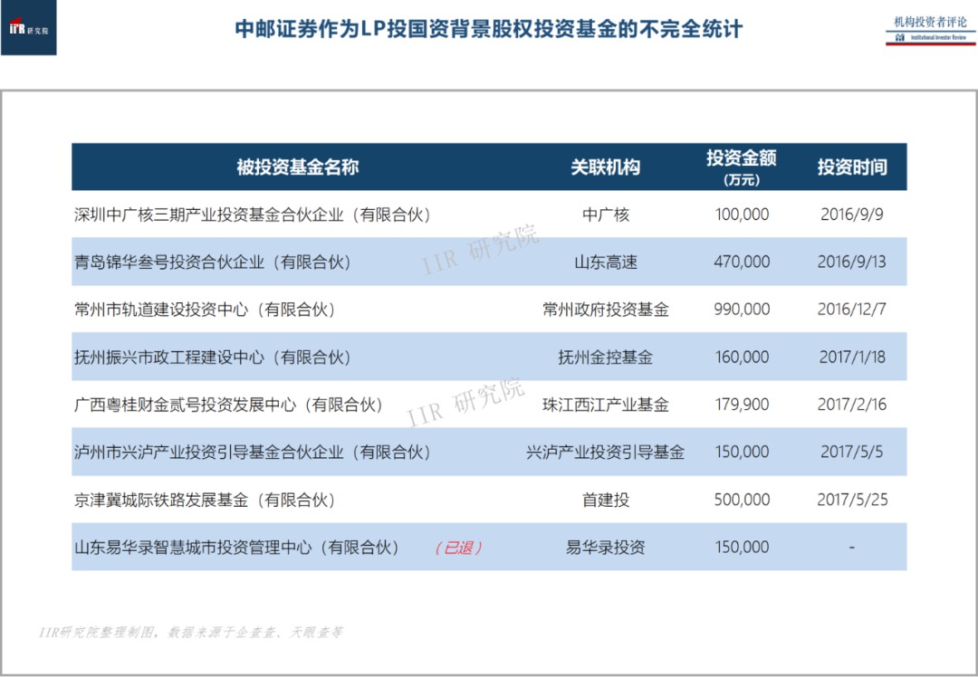Select the date 2017/1/18

click(x=852, y=358)
